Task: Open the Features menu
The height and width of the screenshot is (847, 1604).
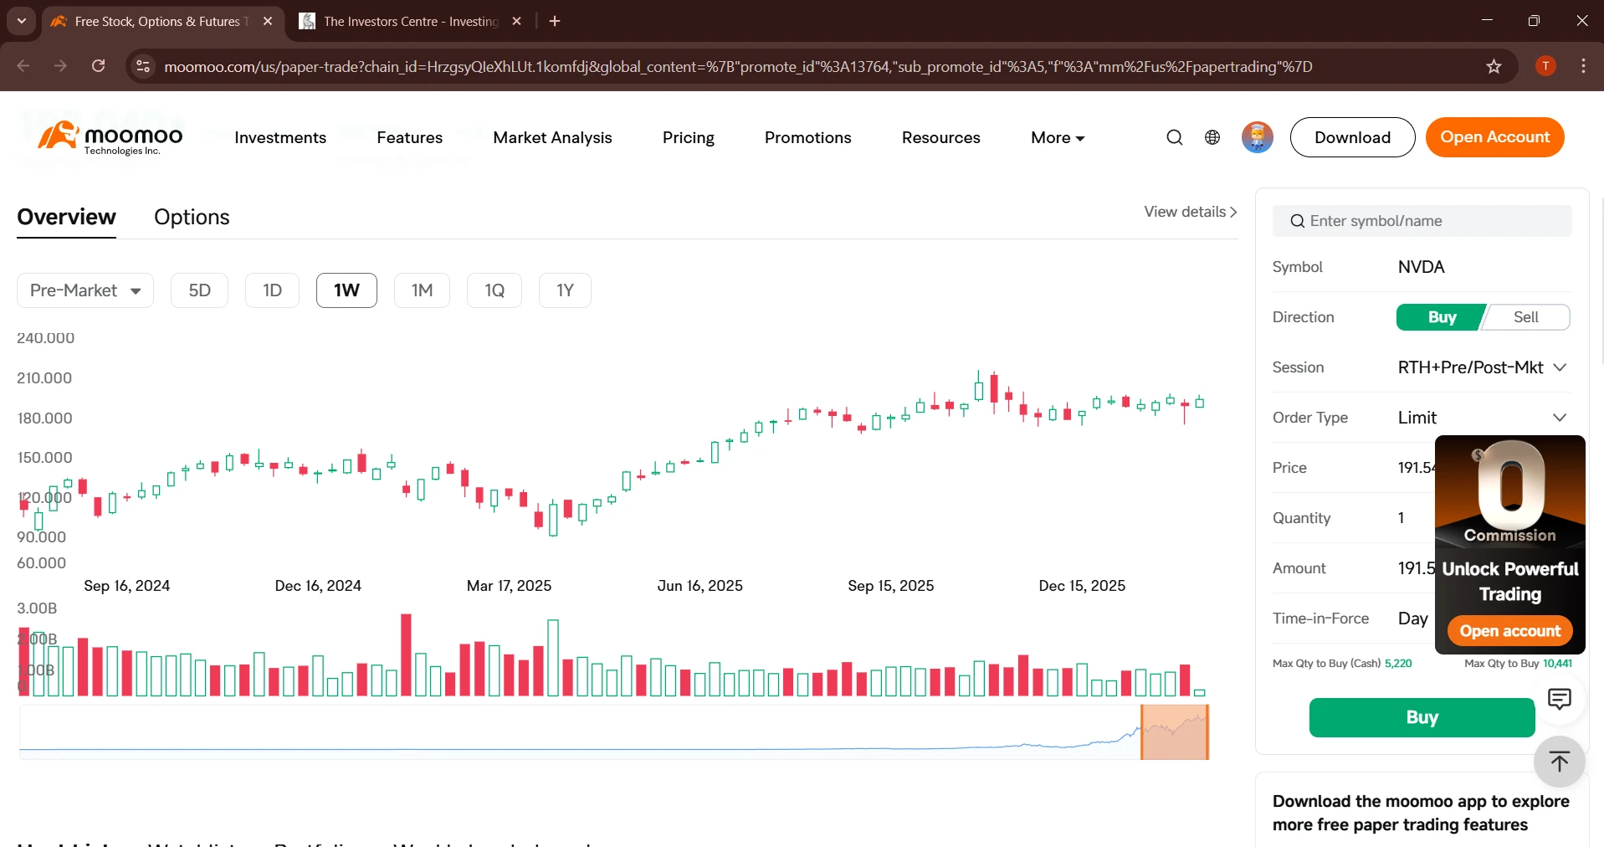Action: 409,137
